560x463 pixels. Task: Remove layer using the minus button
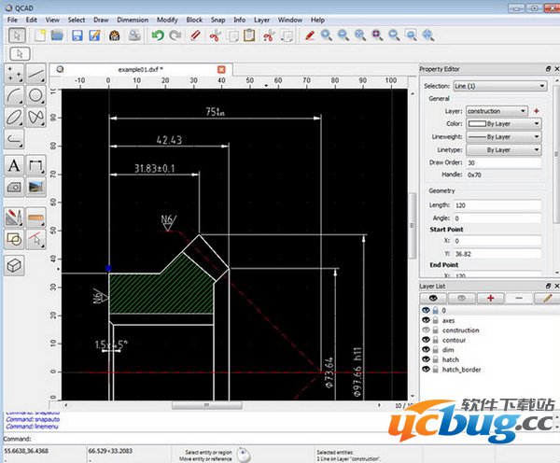pyautogui.click(x=519, y=297)
